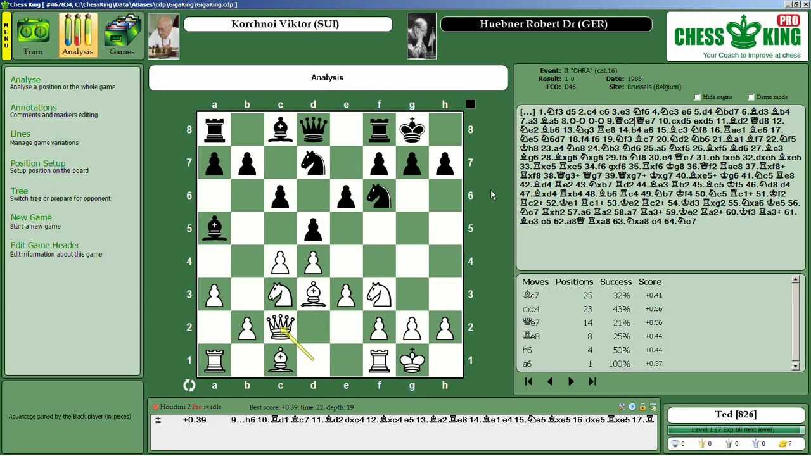Image resolution: width=811 pixels, height=456 pixels.
Task: Click the diamond trophy counter icon
Action: pos(675,443)
